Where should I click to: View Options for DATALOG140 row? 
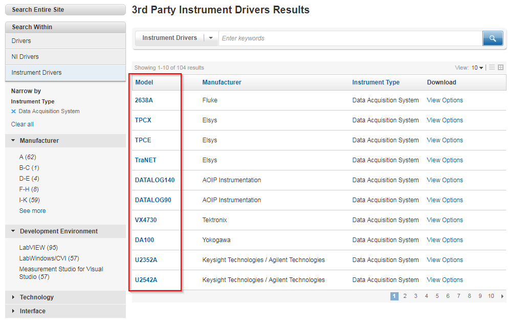point(445,180)
